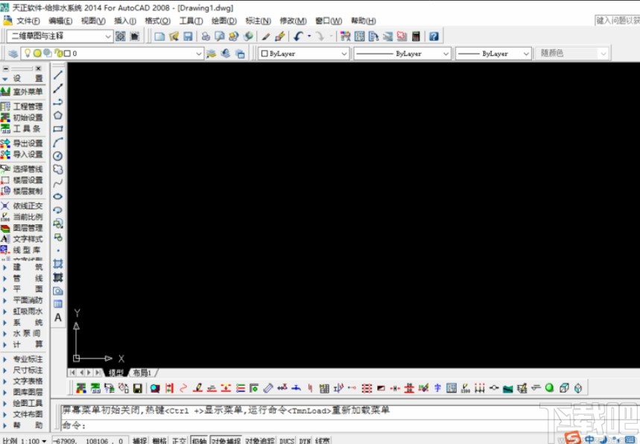Click the green sphere icon in bottom toolbar
The width and height of the screenshot is (640, 444).
(x=549, y=387)
